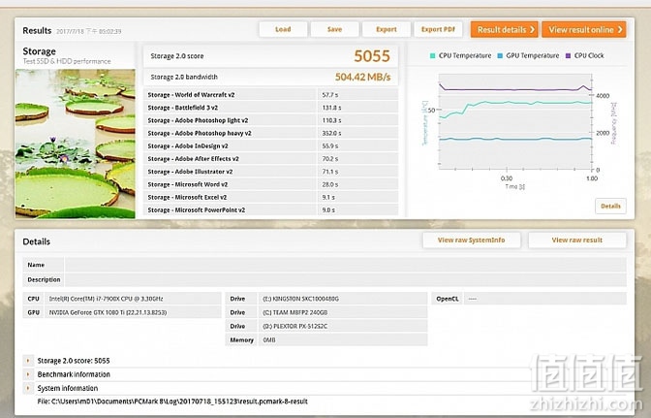Open View result online
This screenshot has width=651, height=418.
click(x=584, y=30)
